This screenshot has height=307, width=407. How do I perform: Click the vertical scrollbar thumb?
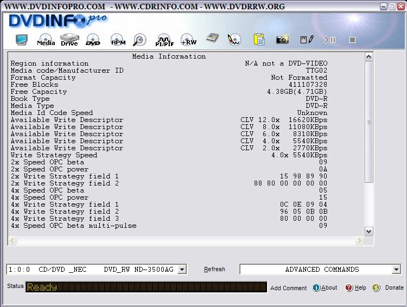369,122
